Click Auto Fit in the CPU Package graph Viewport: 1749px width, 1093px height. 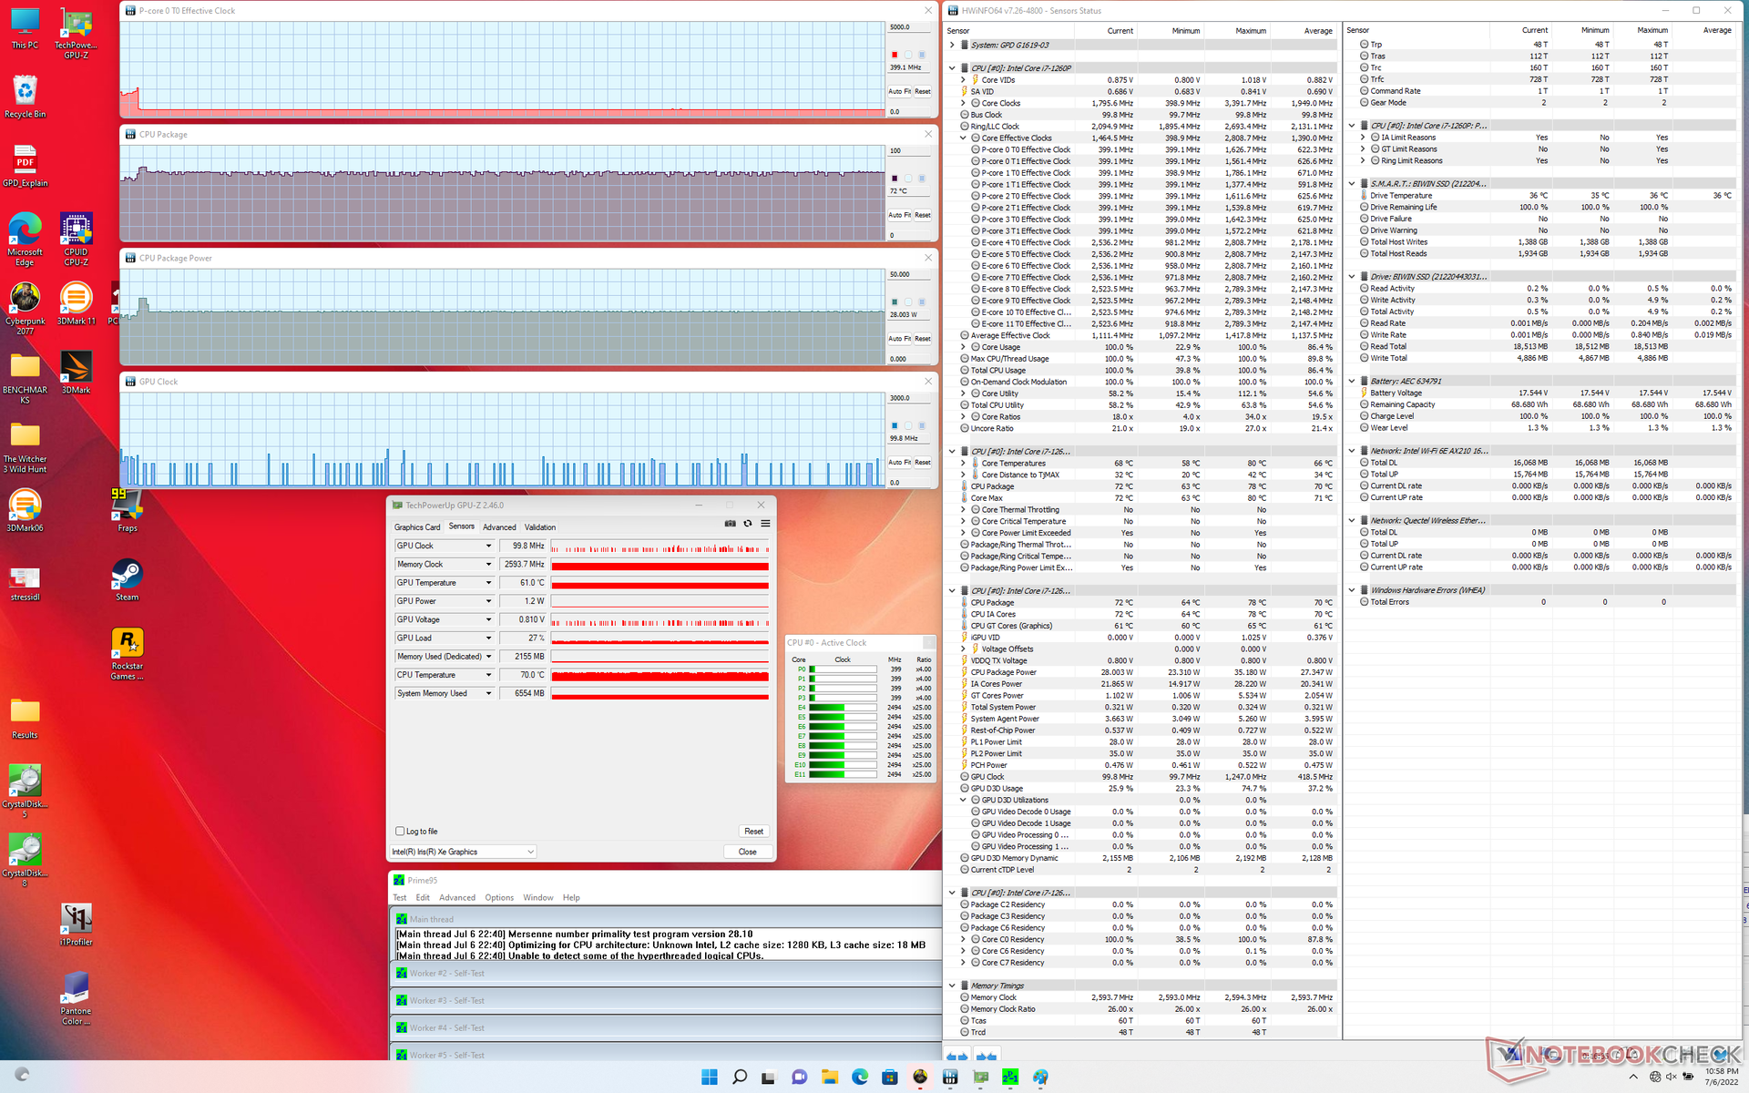click(x=899, y=215)
